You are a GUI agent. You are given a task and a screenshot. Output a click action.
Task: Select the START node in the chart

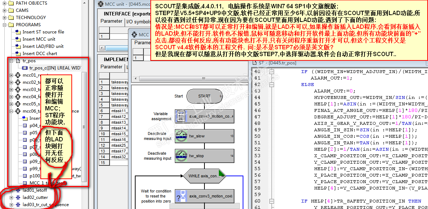[x=204, y=96]
